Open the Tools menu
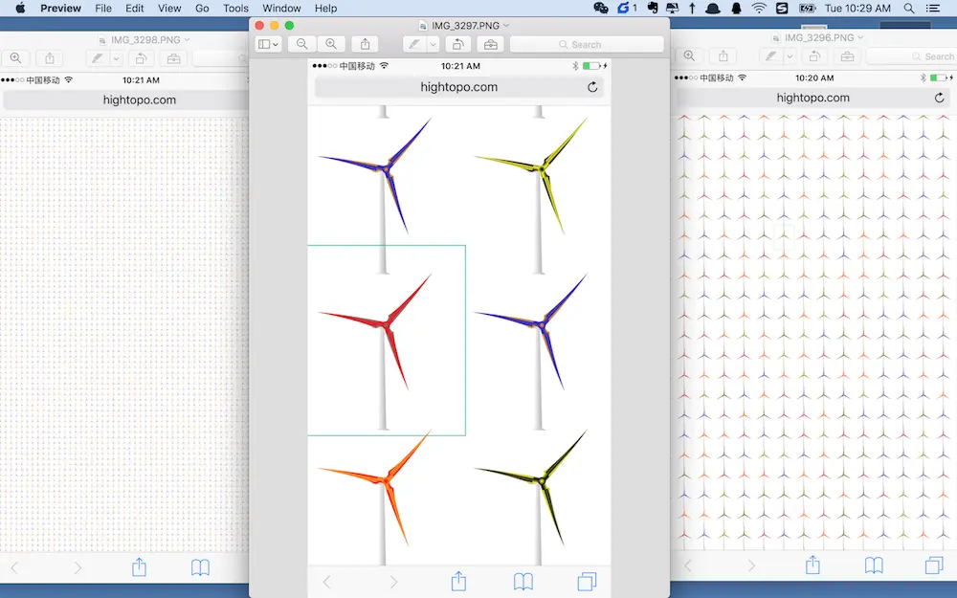 (x=235, y=8)
